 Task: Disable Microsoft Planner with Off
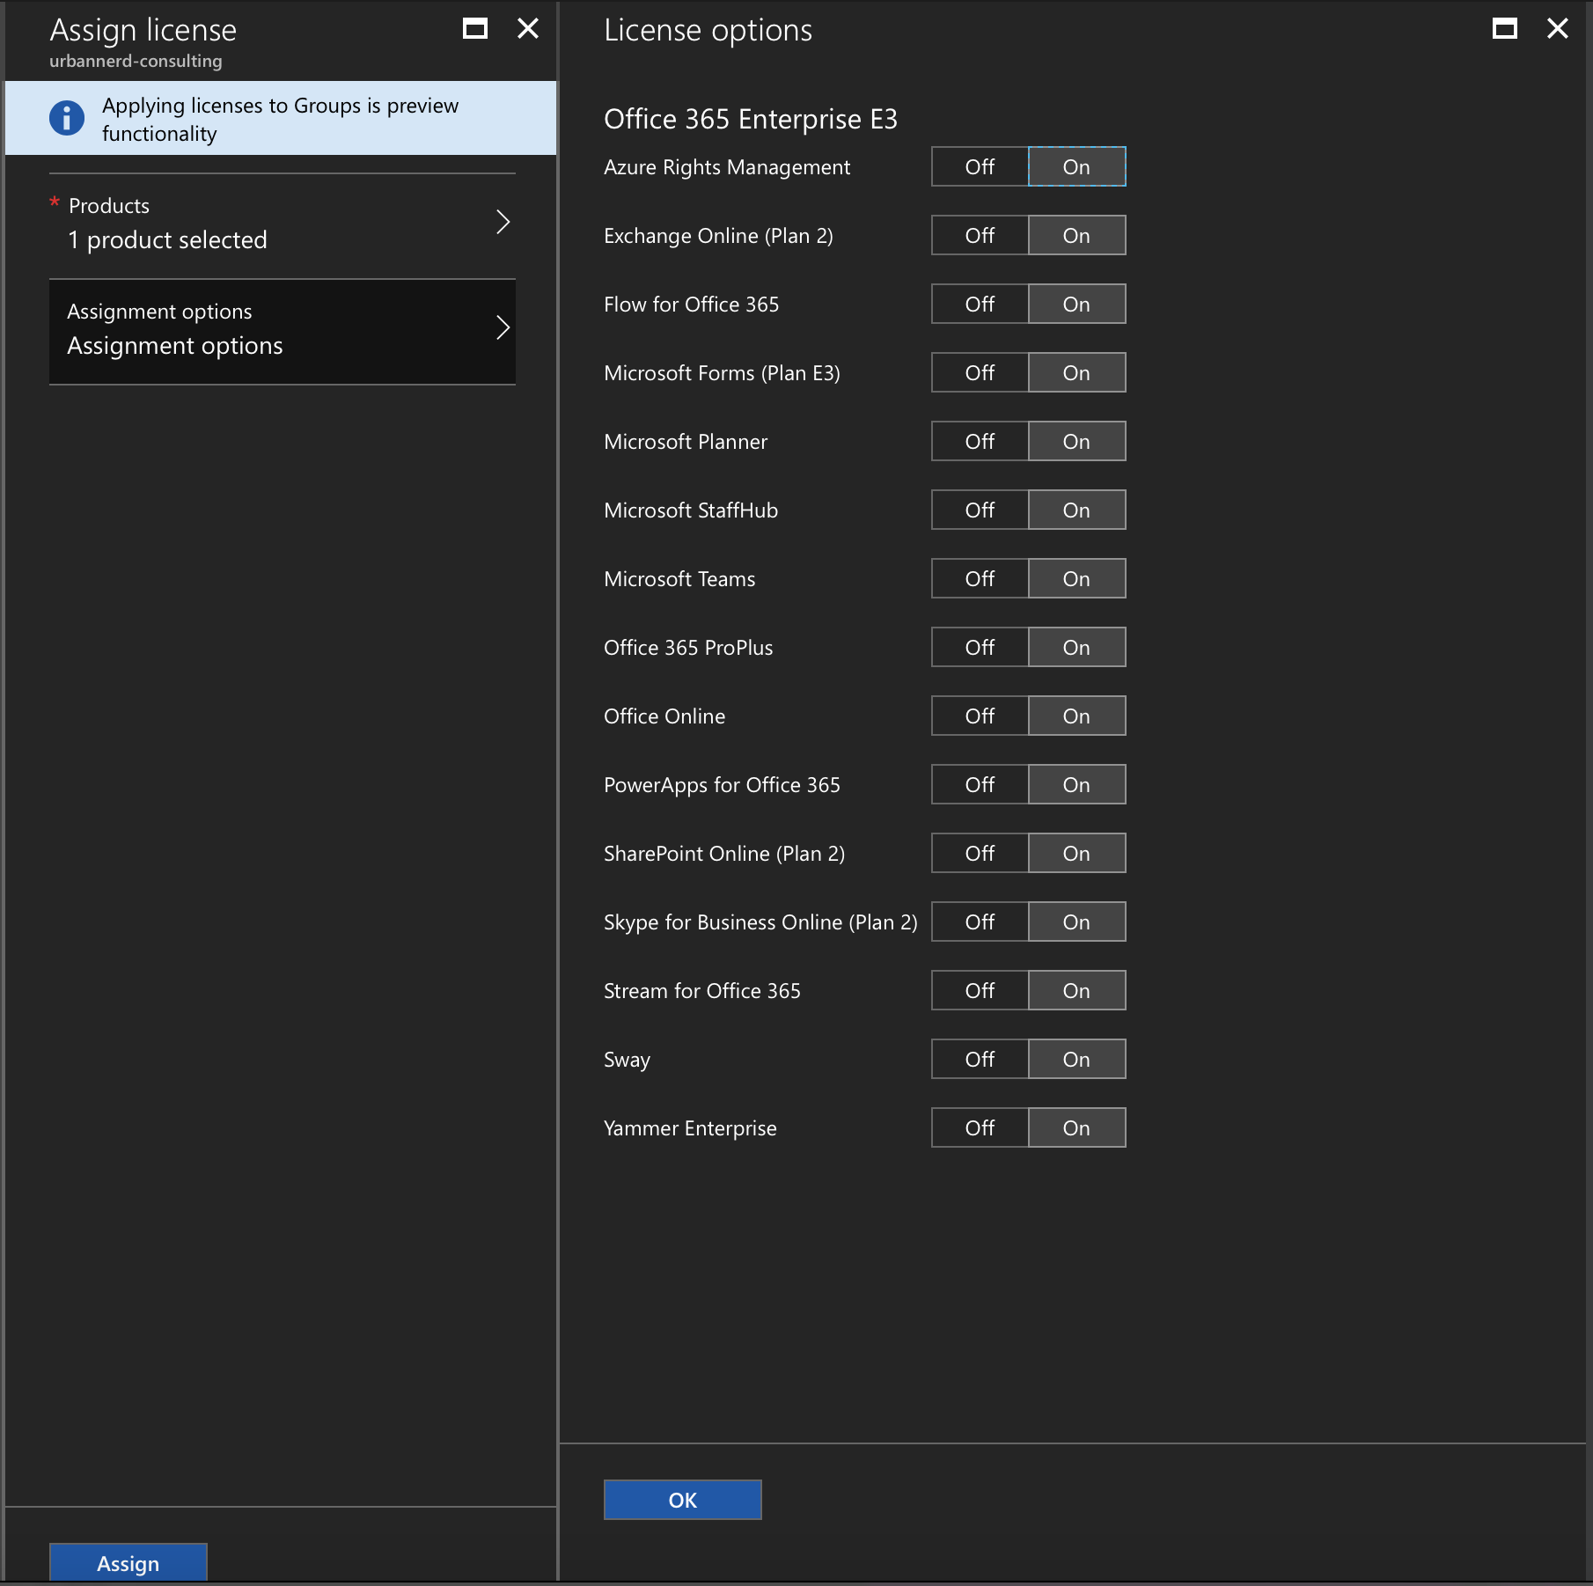tap(980, 441)
